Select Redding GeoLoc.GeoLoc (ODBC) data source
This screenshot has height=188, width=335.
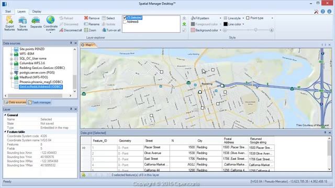(42, 68)
